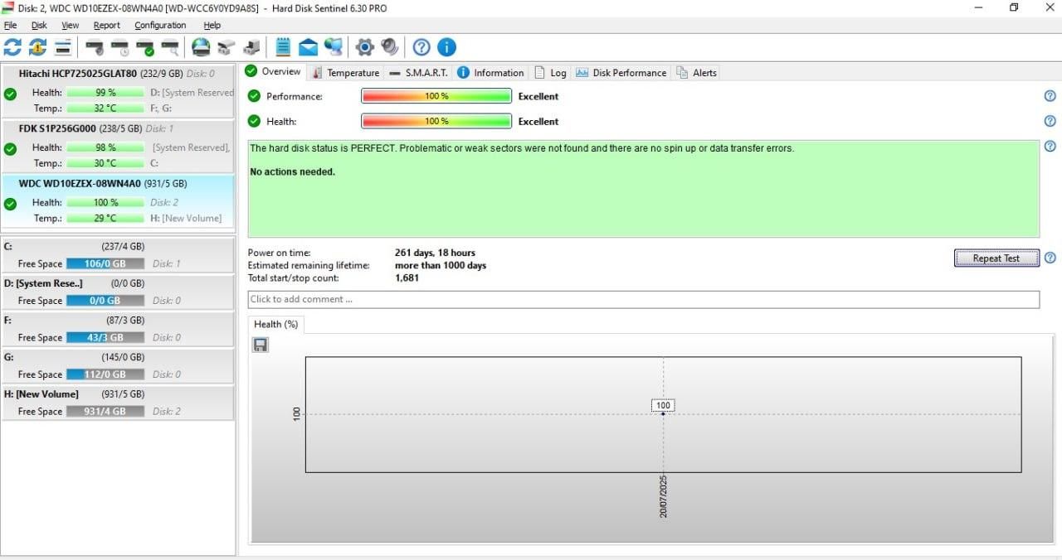Screen dimensions: 1062x560
Task: Click the 1,681 start/stop count value
Action: (407, 278)
